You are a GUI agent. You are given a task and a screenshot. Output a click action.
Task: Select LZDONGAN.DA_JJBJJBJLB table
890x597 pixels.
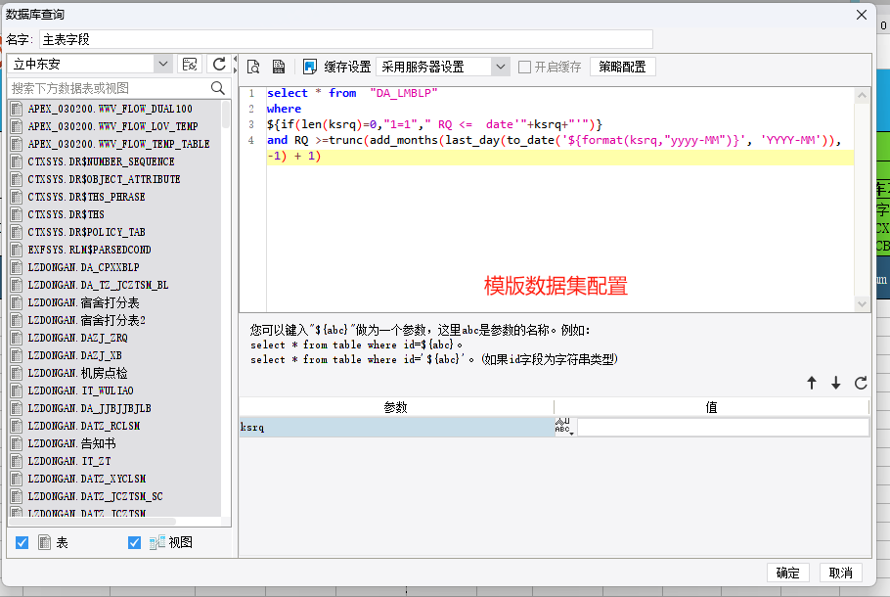[90, 408]
